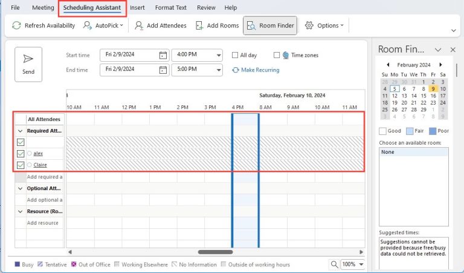Close the Room Finder pane

pos(453,50)
